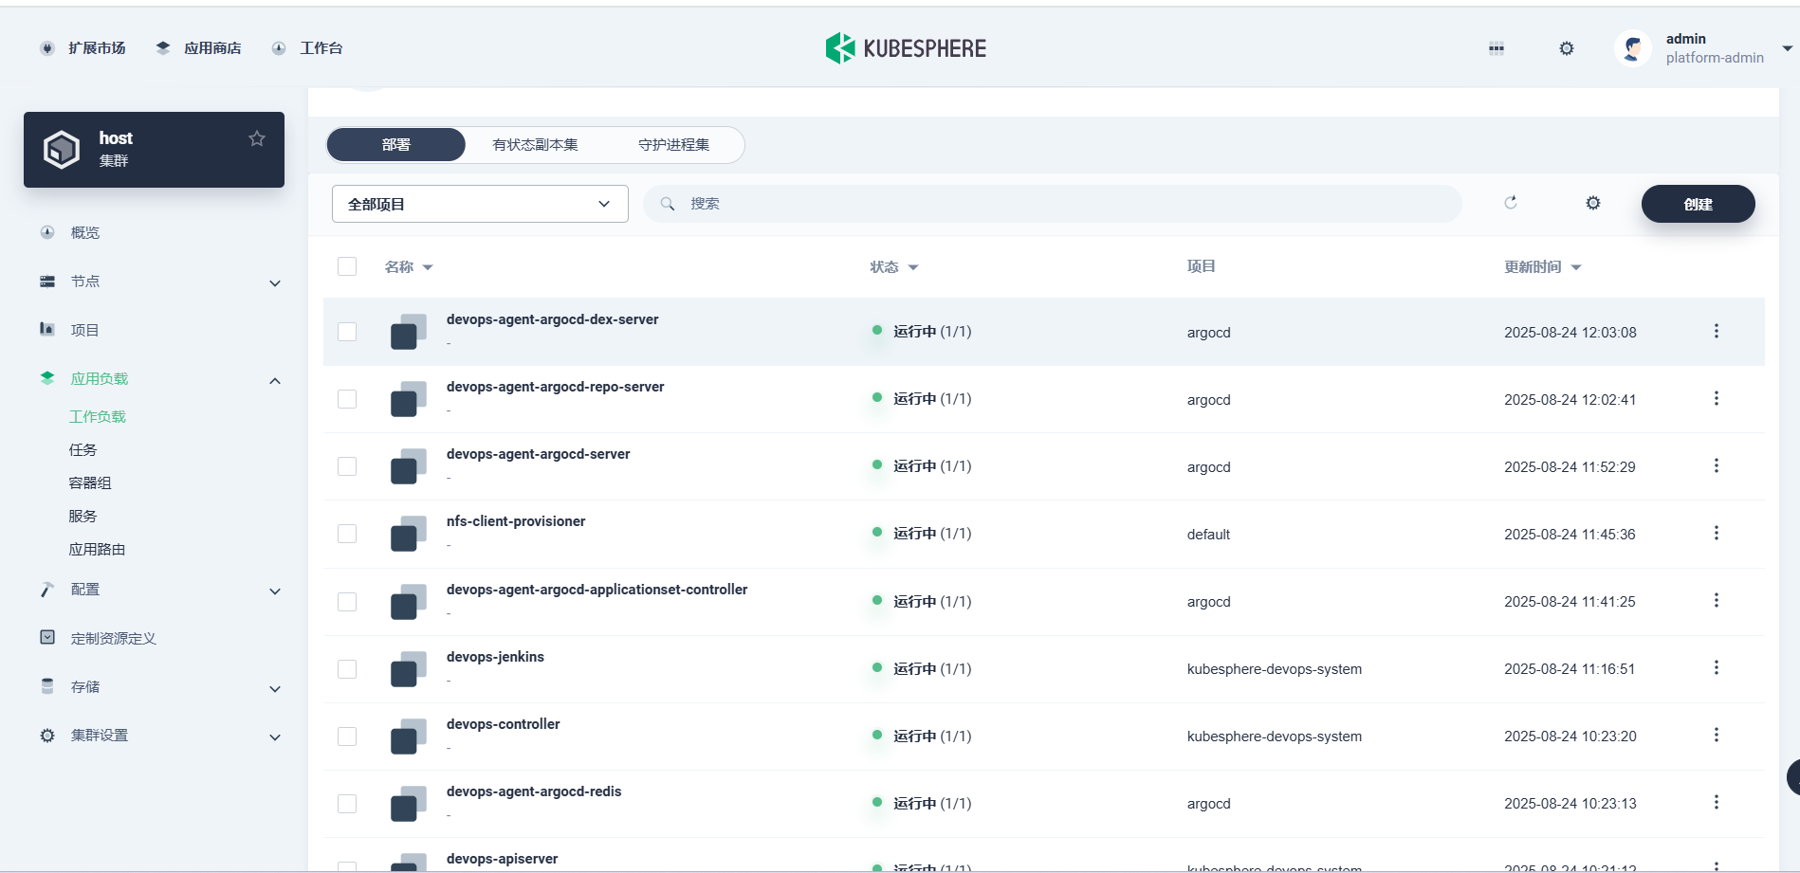Open actions menu for devops-agent-argocd-dex-server
1800x873 pixels.
coord(1716,331)
